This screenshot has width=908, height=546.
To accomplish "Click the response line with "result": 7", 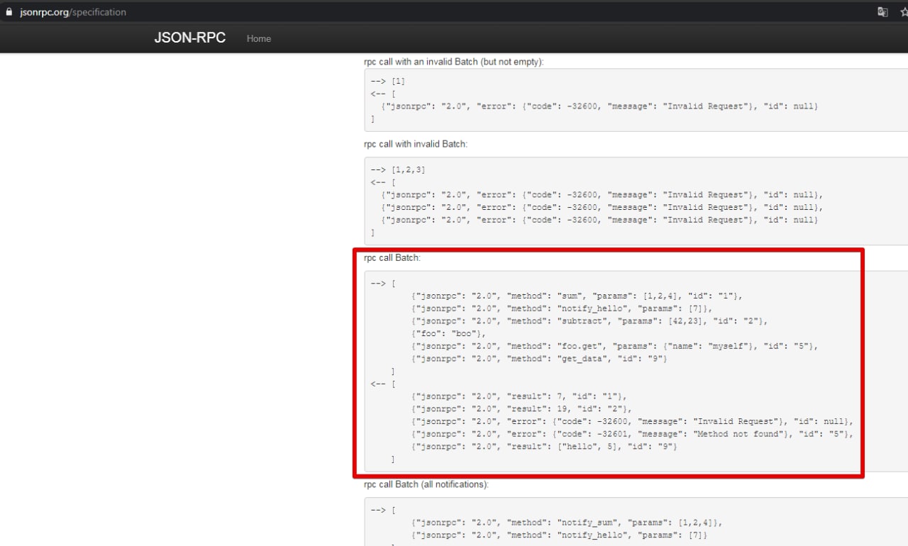I will point(520,396).
